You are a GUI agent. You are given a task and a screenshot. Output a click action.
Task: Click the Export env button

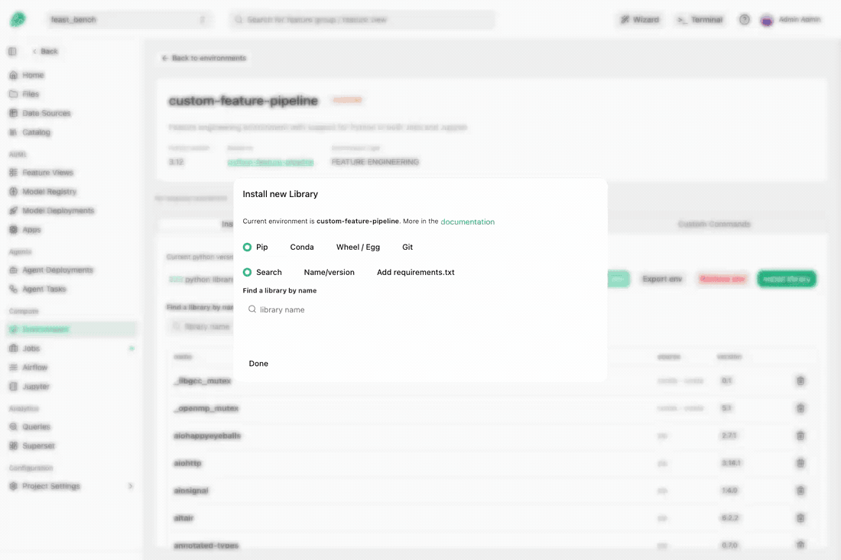[662, 279]
